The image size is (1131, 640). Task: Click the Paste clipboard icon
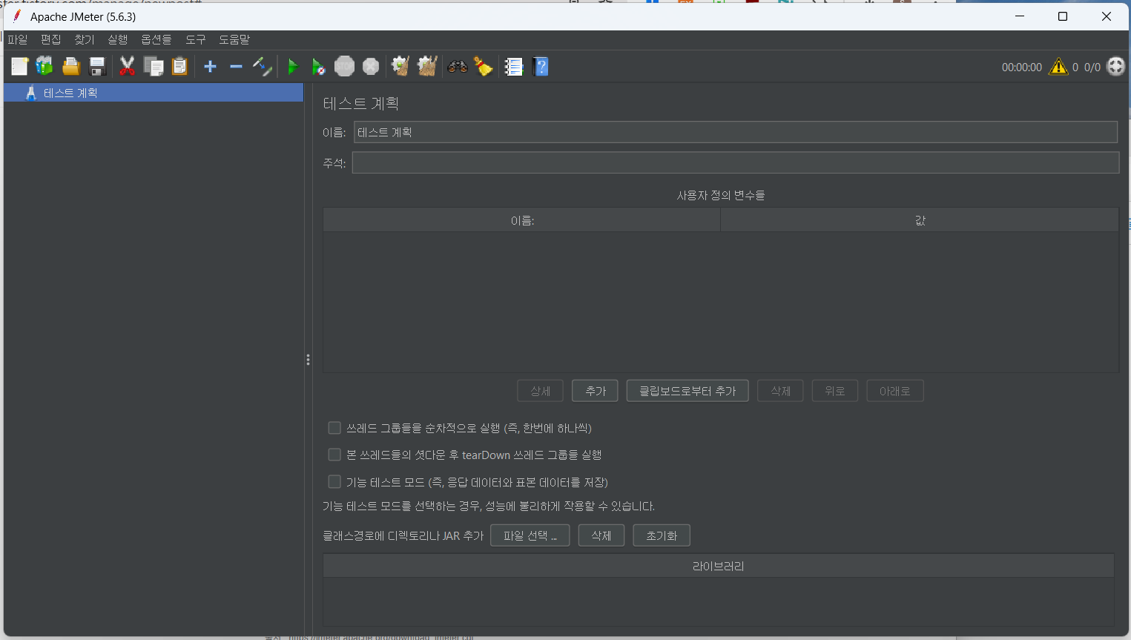pyautogui.click(x=179, y=67)
